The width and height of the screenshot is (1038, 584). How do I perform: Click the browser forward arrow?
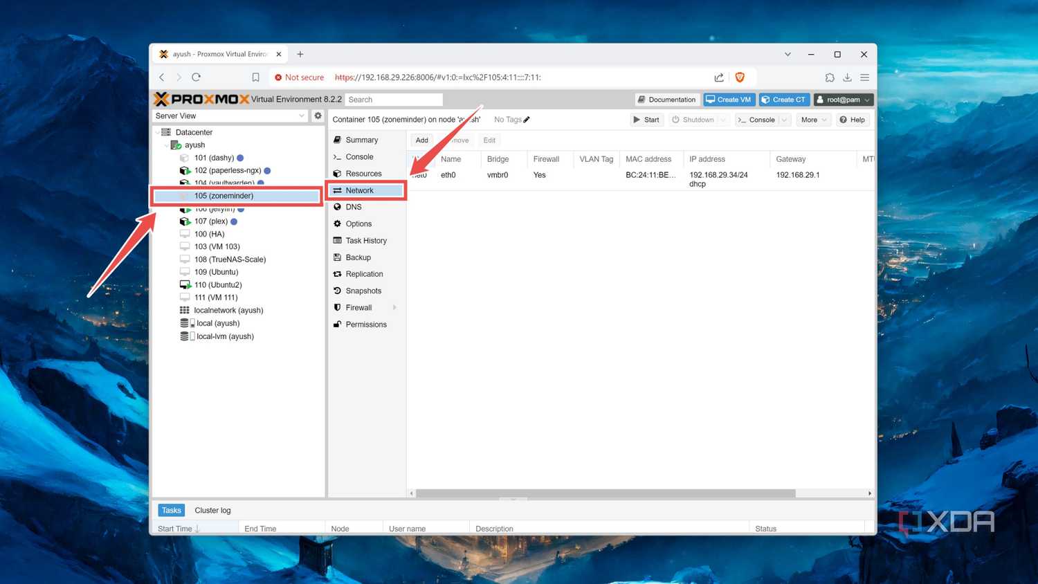tap(179, 77)
